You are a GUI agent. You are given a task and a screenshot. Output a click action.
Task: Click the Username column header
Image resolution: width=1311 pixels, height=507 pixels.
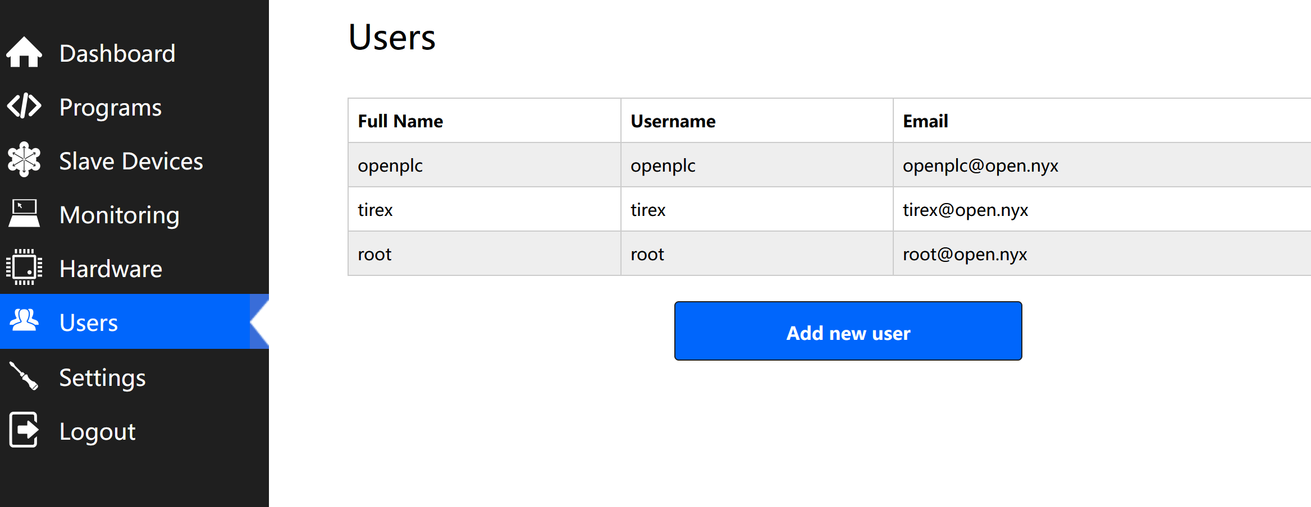pyautogui.click(x=673, y=121)
